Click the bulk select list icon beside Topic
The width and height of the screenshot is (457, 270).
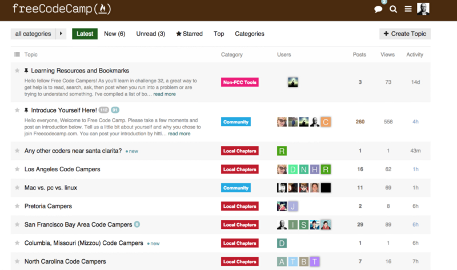tap(17, 54)
